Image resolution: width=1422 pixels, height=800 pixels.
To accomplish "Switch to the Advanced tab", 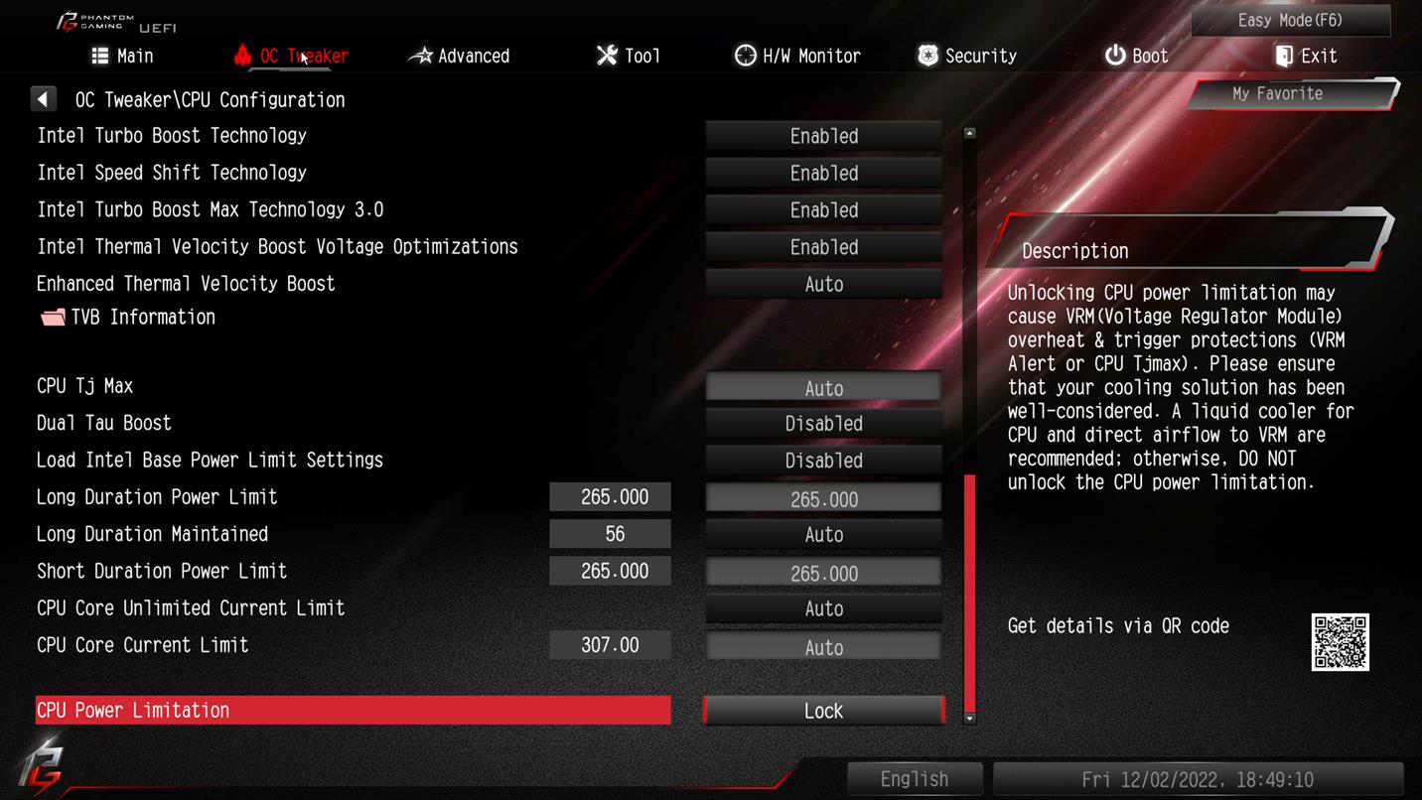I will coord(460,56).
